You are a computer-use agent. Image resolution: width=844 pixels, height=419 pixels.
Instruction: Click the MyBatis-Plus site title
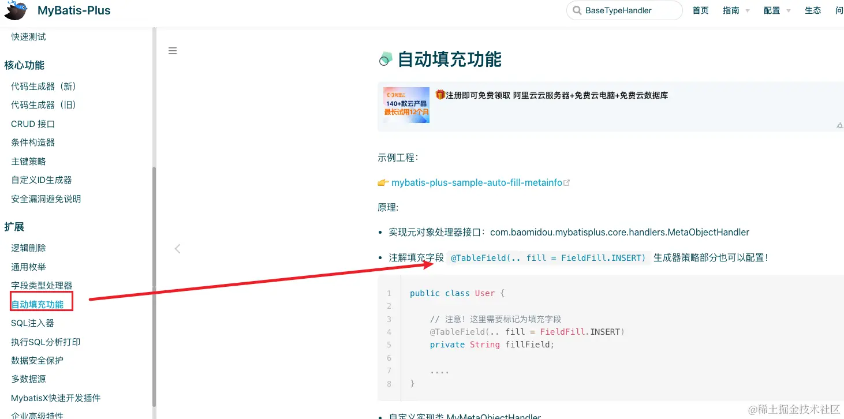(x=74, y=10)
